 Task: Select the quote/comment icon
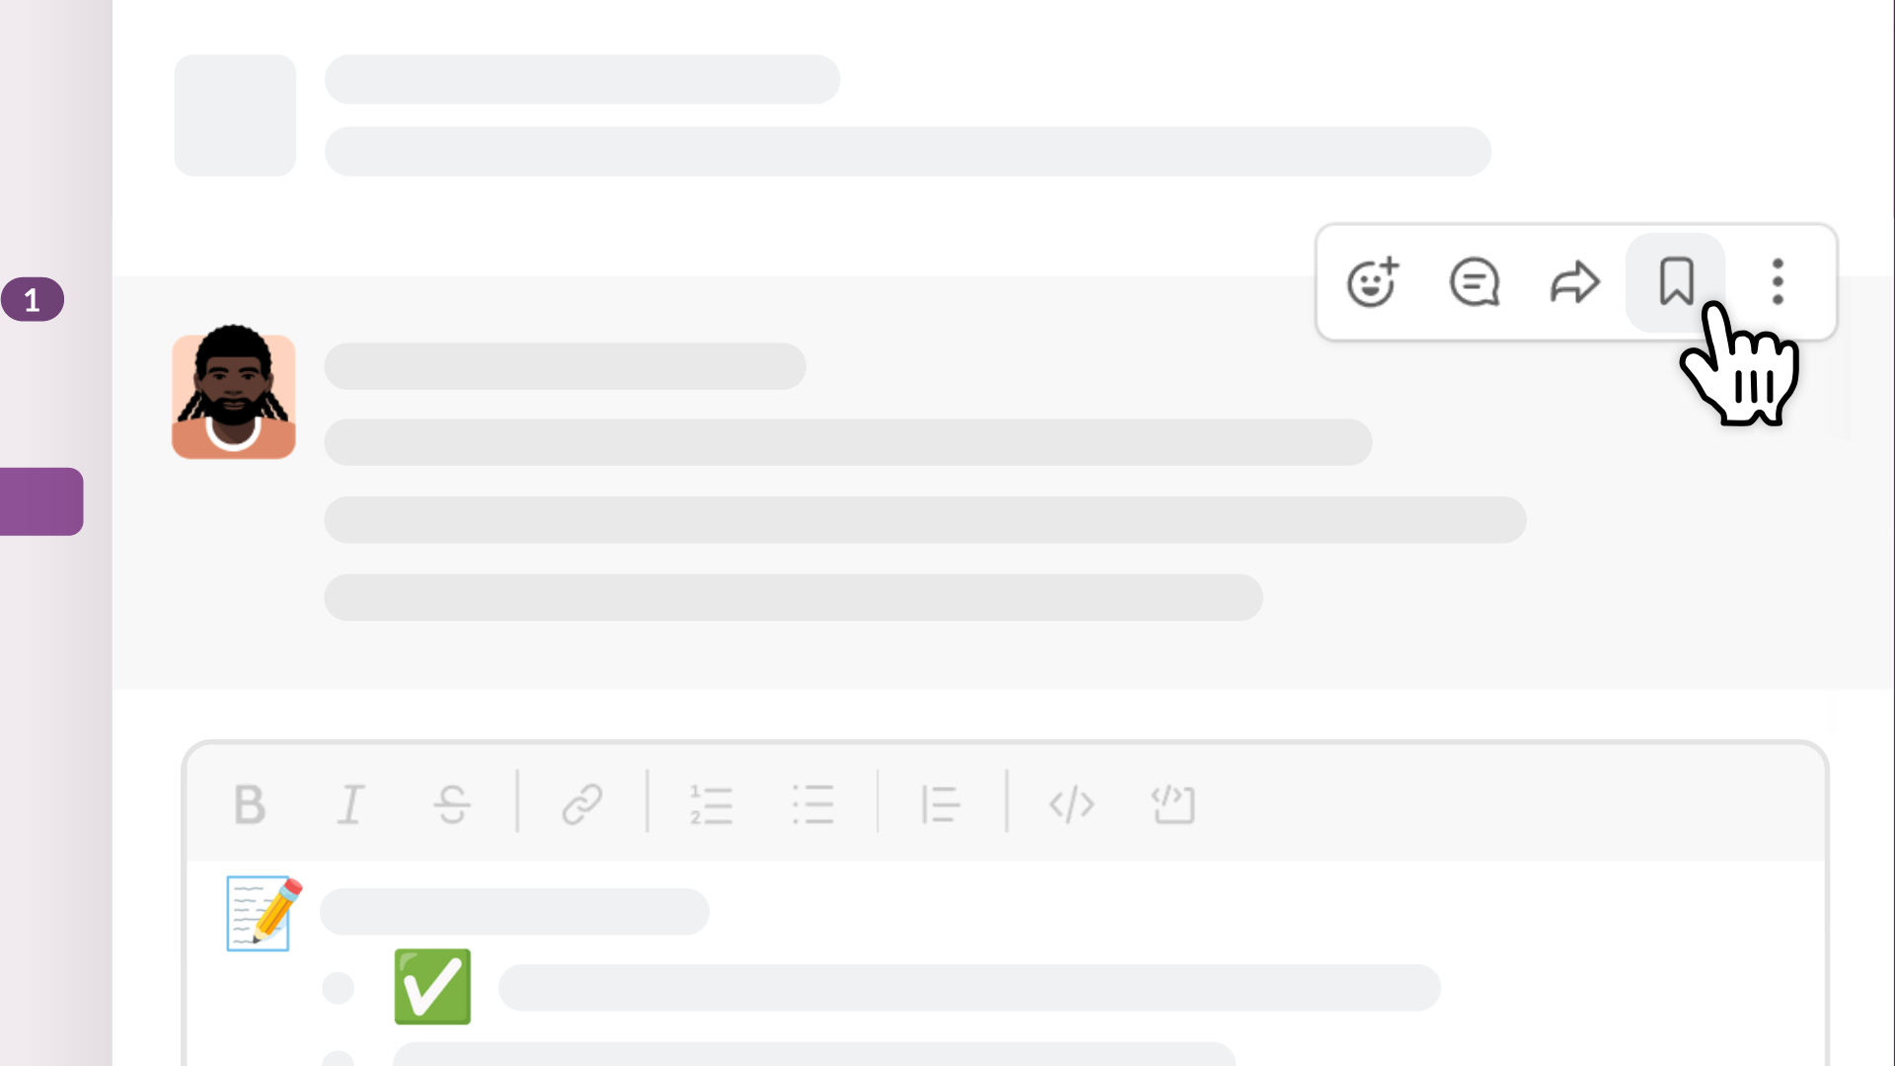pos(1474,281)
